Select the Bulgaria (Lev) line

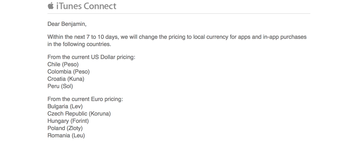(x=65, y=106)
